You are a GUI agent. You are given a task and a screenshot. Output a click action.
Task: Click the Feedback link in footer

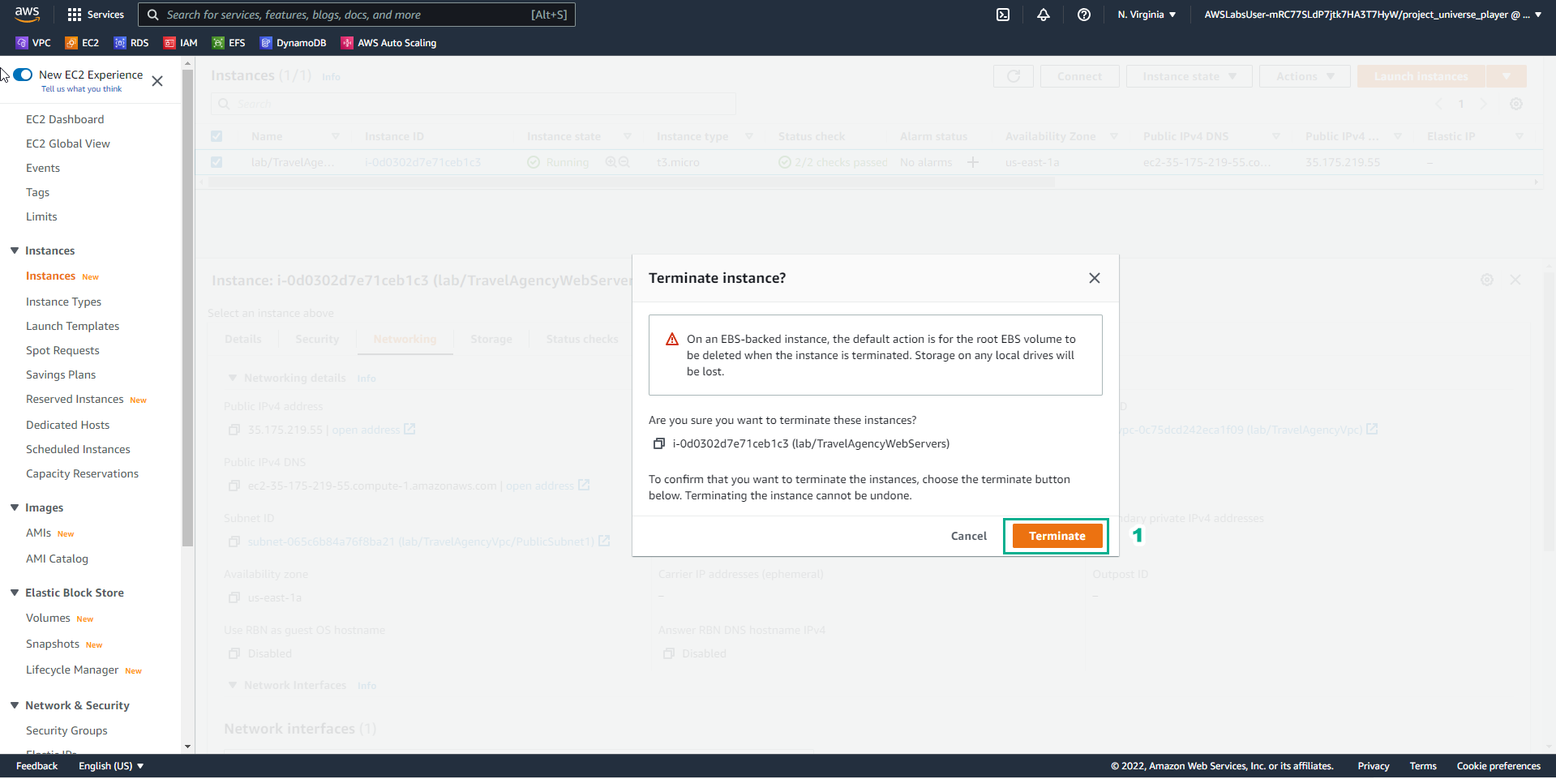(x=36, y=766)
